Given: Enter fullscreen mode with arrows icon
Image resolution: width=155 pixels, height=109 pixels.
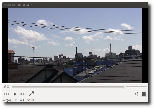Looking at the screenshot, I should 31,94.
